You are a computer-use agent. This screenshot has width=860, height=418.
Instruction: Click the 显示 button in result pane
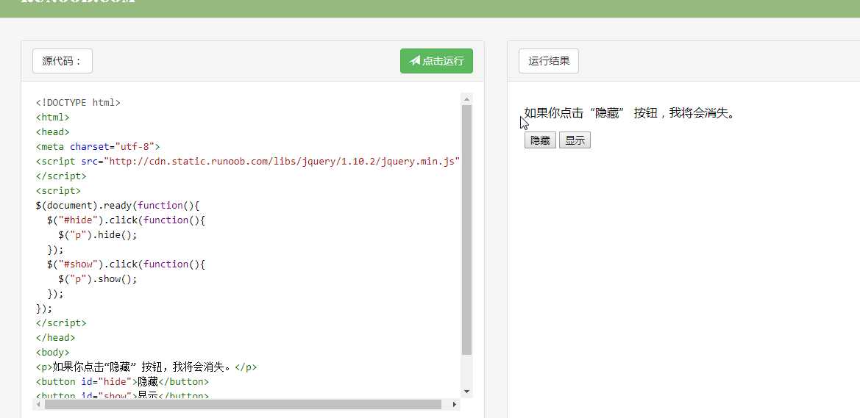(x=575, y=140)
